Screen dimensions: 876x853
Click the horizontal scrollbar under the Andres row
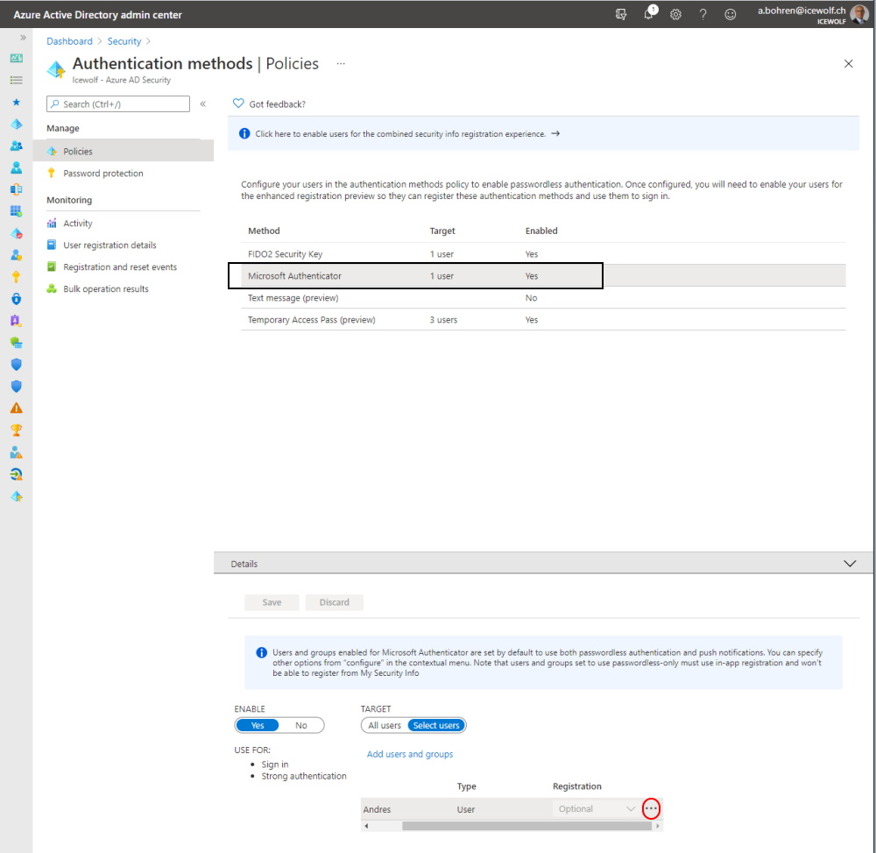(526, 826)
